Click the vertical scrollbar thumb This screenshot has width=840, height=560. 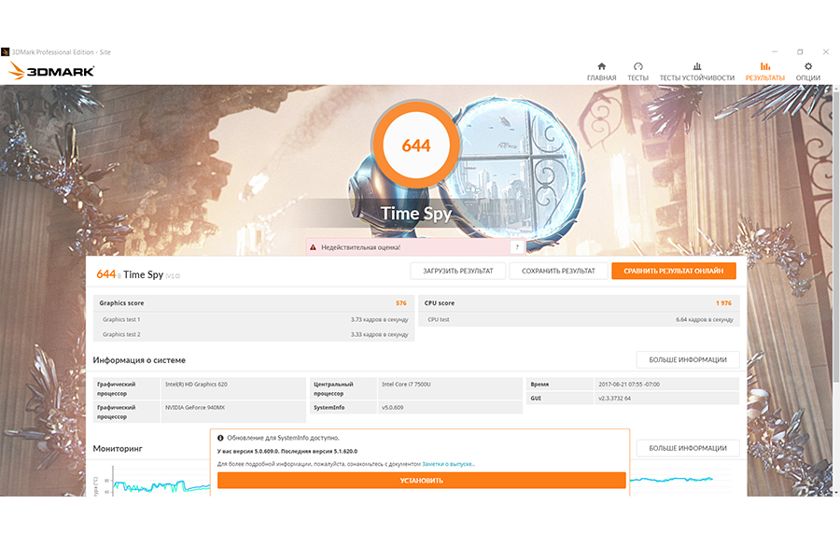point(835,236)
